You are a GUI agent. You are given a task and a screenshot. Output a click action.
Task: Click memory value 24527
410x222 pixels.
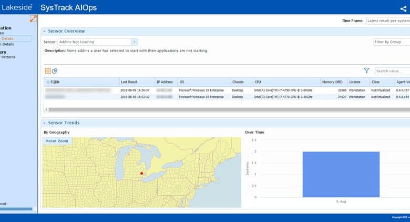click(x=342, y=97)
